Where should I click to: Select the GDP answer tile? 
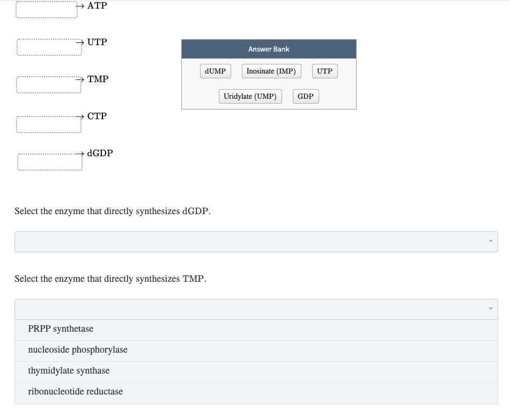pos(305,96)
